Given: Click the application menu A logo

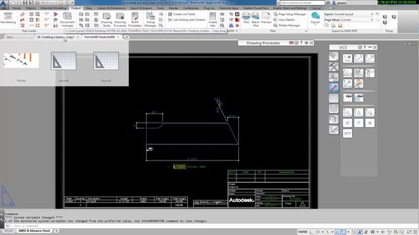Looking at the screenshot, I should tap(4, 4).
